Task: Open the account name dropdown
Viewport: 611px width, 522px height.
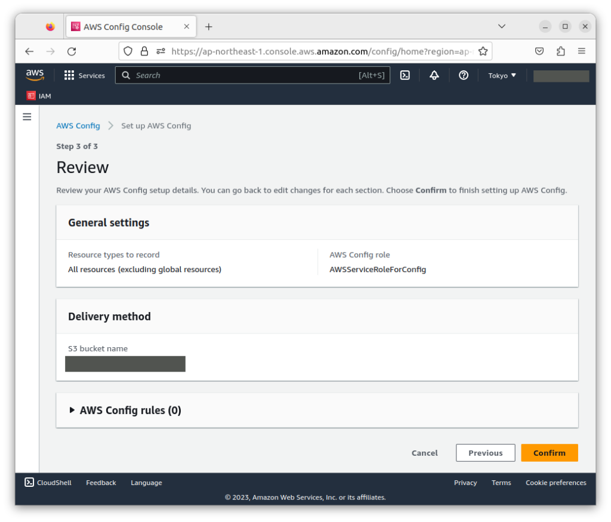Action: [x=560, y=75]
